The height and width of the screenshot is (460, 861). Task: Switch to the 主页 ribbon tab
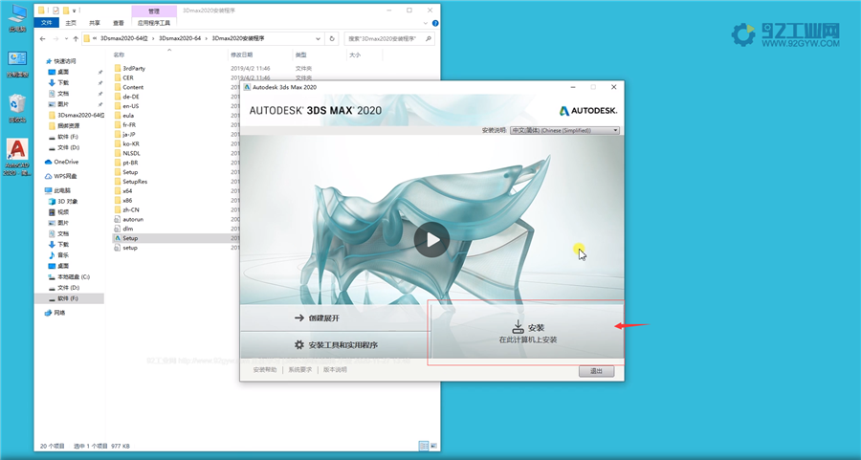(x=71, y=23)
